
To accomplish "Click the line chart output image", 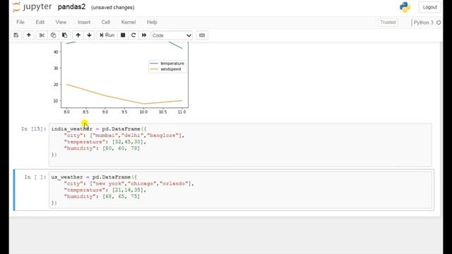I will (120, 78).
